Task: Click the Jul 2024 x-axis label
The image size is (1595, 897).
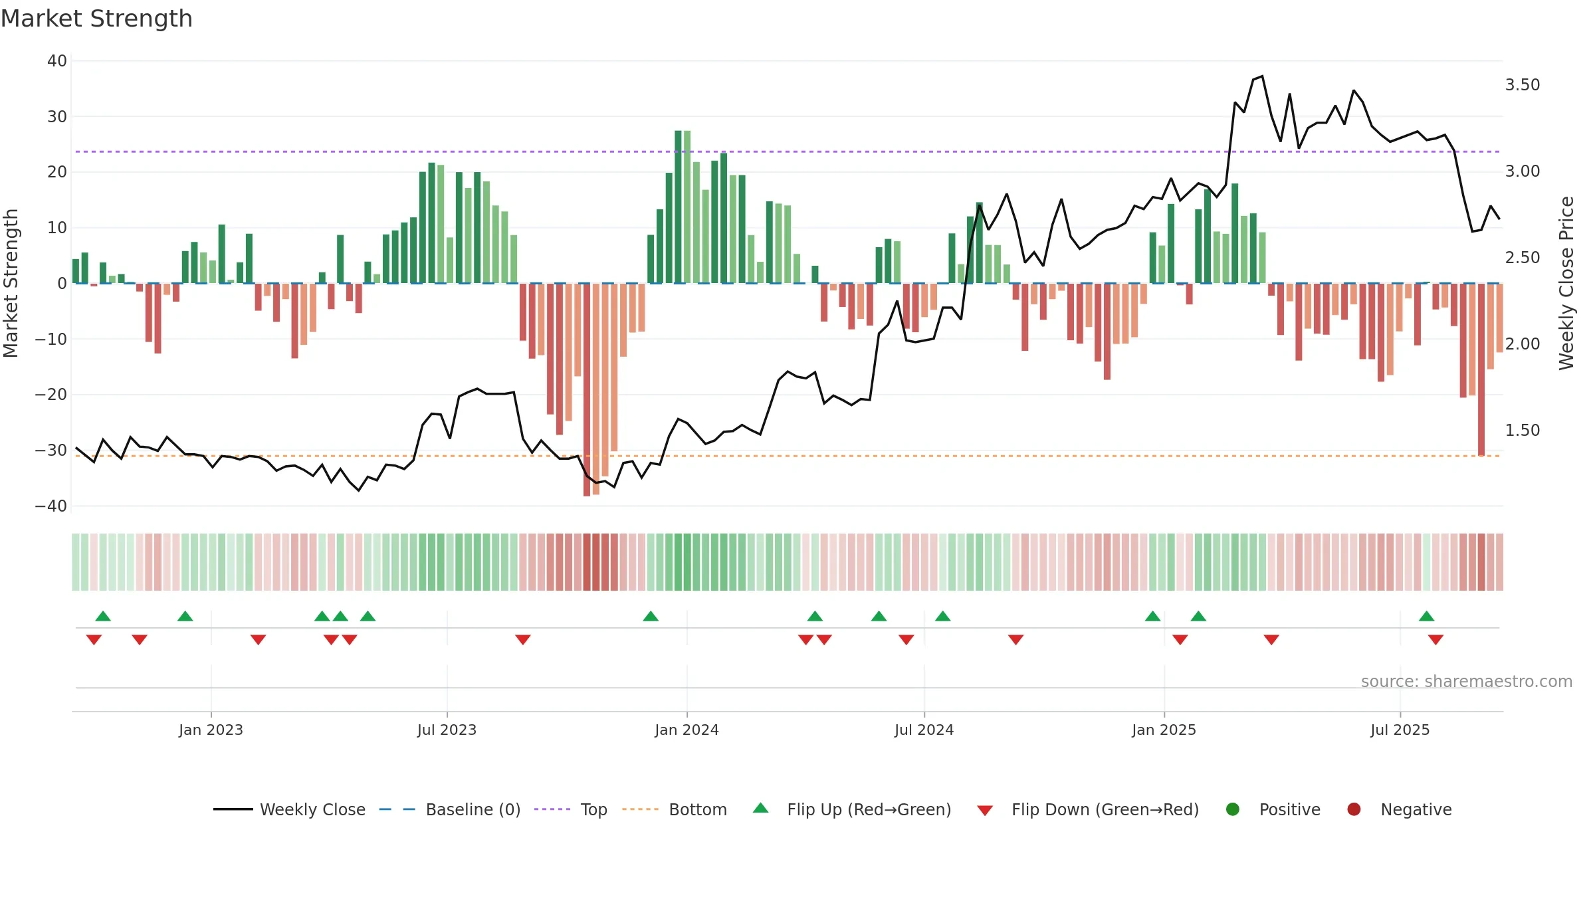Action: point(924,730)
